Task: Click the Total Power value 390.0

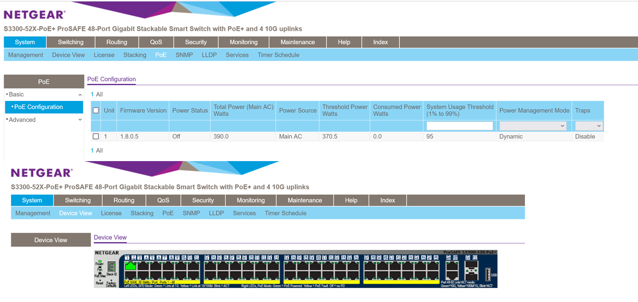Action: (x=221, y=136)
